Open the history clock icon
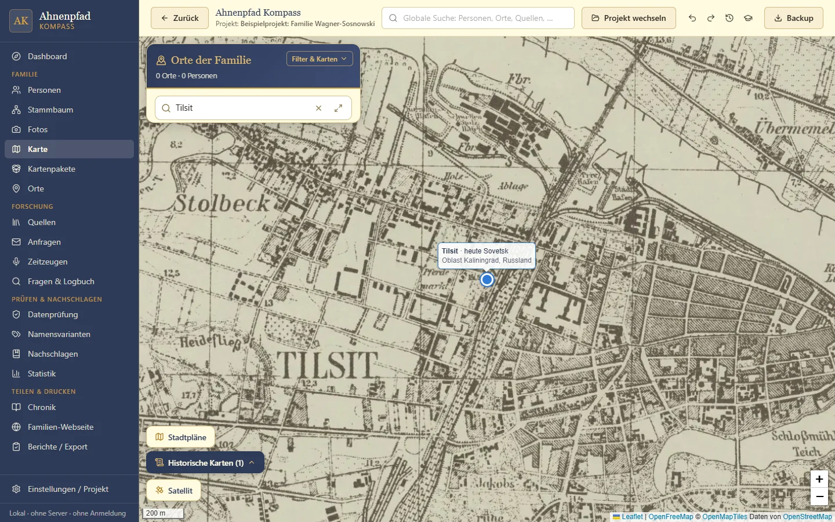The height and width of the screenshot is (522, 835). (729, 18)
